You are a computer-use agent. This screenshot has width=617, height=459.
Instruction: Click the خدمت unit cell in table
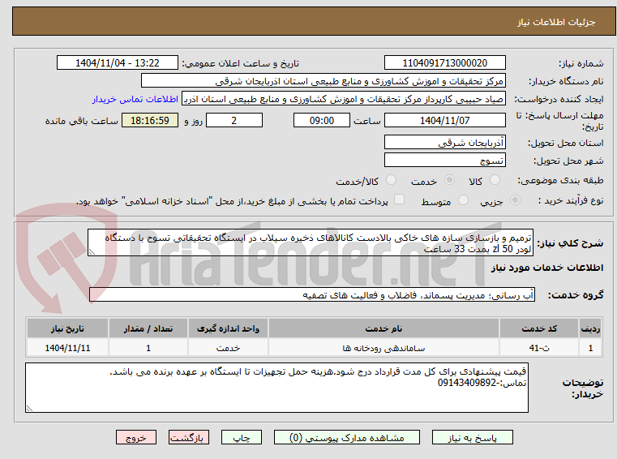pyautogui.click(x=228, y=348)
